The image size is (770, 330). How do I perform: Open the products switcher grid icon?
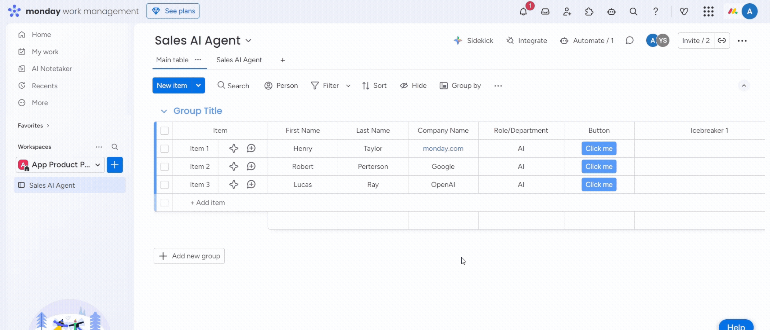[708, 12]
